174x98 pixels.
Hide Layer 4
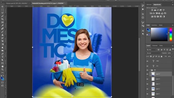[x=147, y=79]
